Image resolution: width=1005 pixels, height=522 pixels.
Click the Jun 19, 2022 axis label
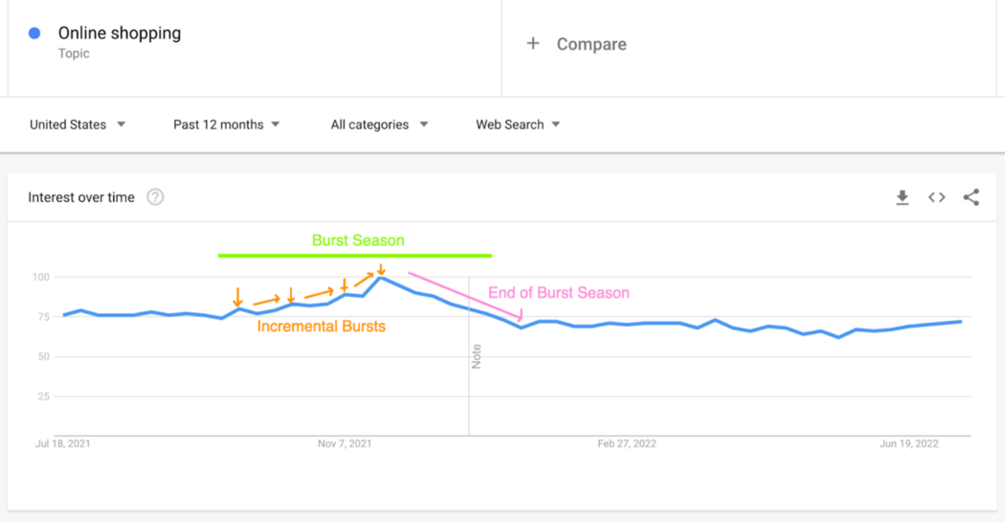click(x=909, y=443)
